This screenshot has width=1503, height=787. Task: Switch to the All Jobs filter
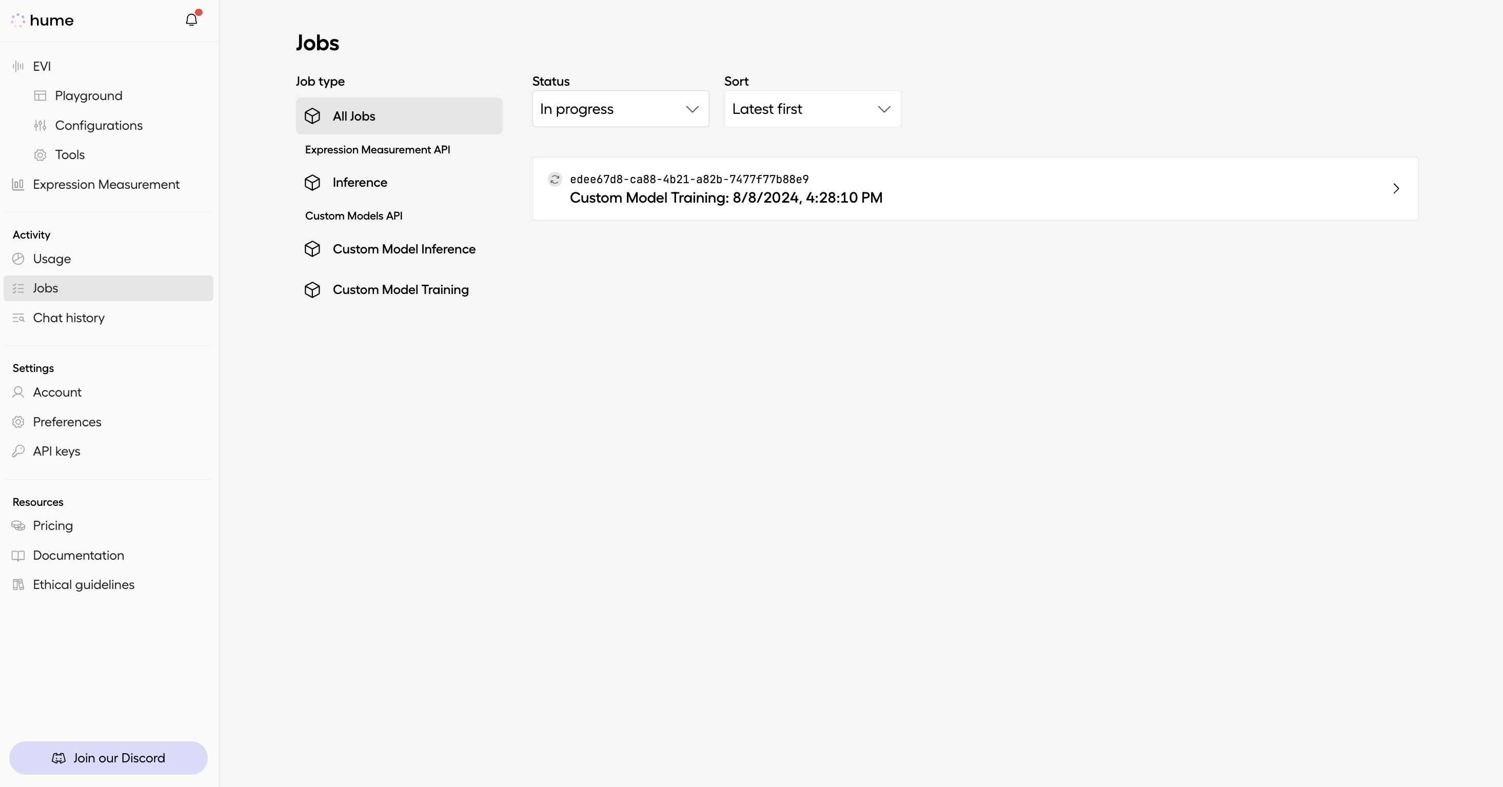click(x=399, y=116)
